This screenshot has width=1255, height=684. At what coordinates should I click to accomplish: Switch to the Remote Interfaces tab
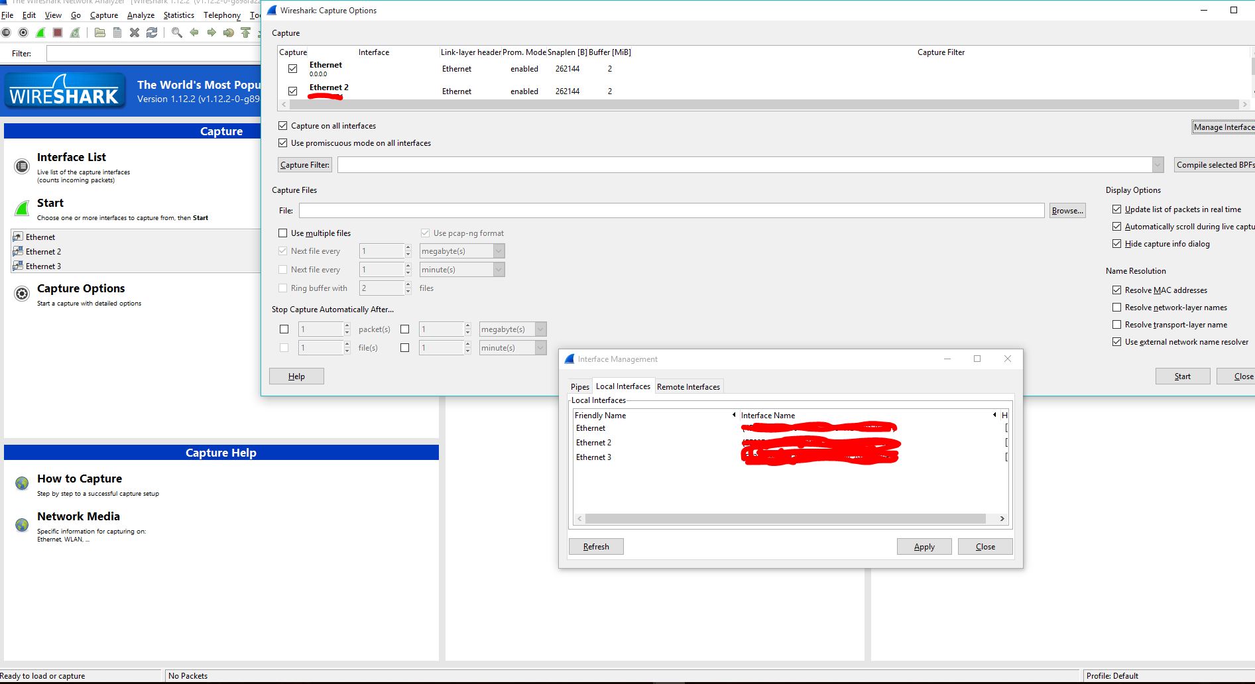pos(688,387)
